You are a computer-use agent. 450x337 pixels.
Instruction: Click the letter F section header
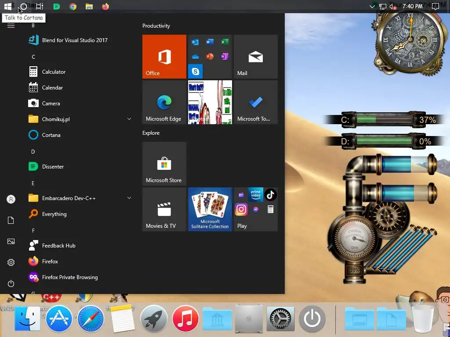tap(33, 230)
